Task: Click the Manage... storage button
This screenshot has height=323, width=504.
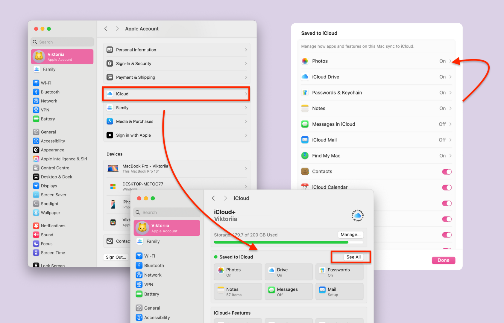Action: click(x=350, y=235)
